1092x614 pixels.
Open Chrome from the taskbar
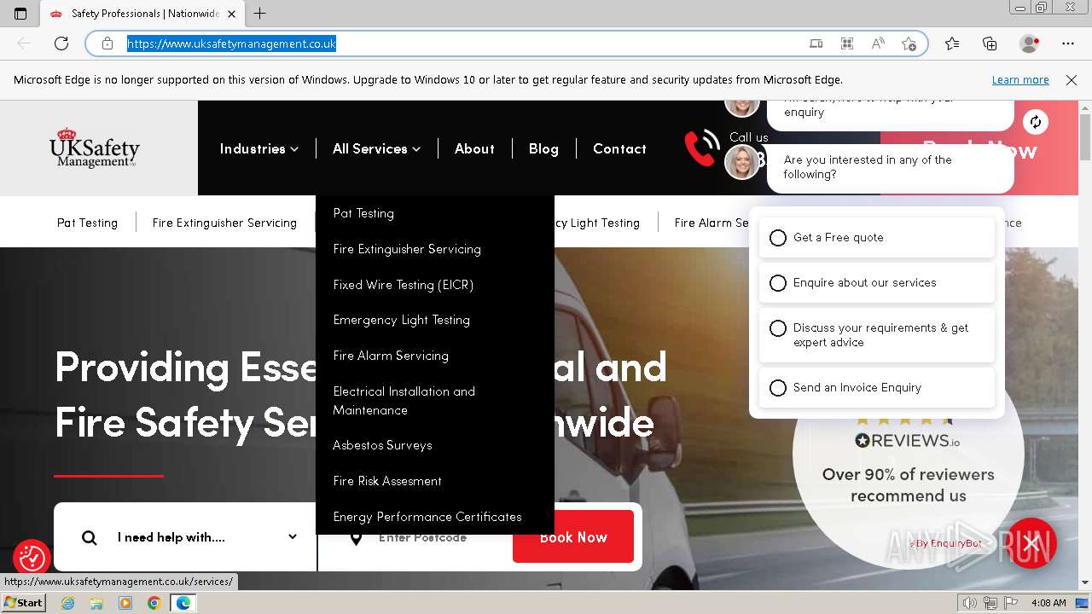(154, 603)
